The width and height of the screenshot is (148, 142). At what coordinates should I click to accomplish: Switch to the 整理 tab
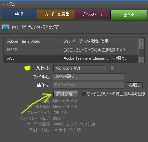point(19,14)
